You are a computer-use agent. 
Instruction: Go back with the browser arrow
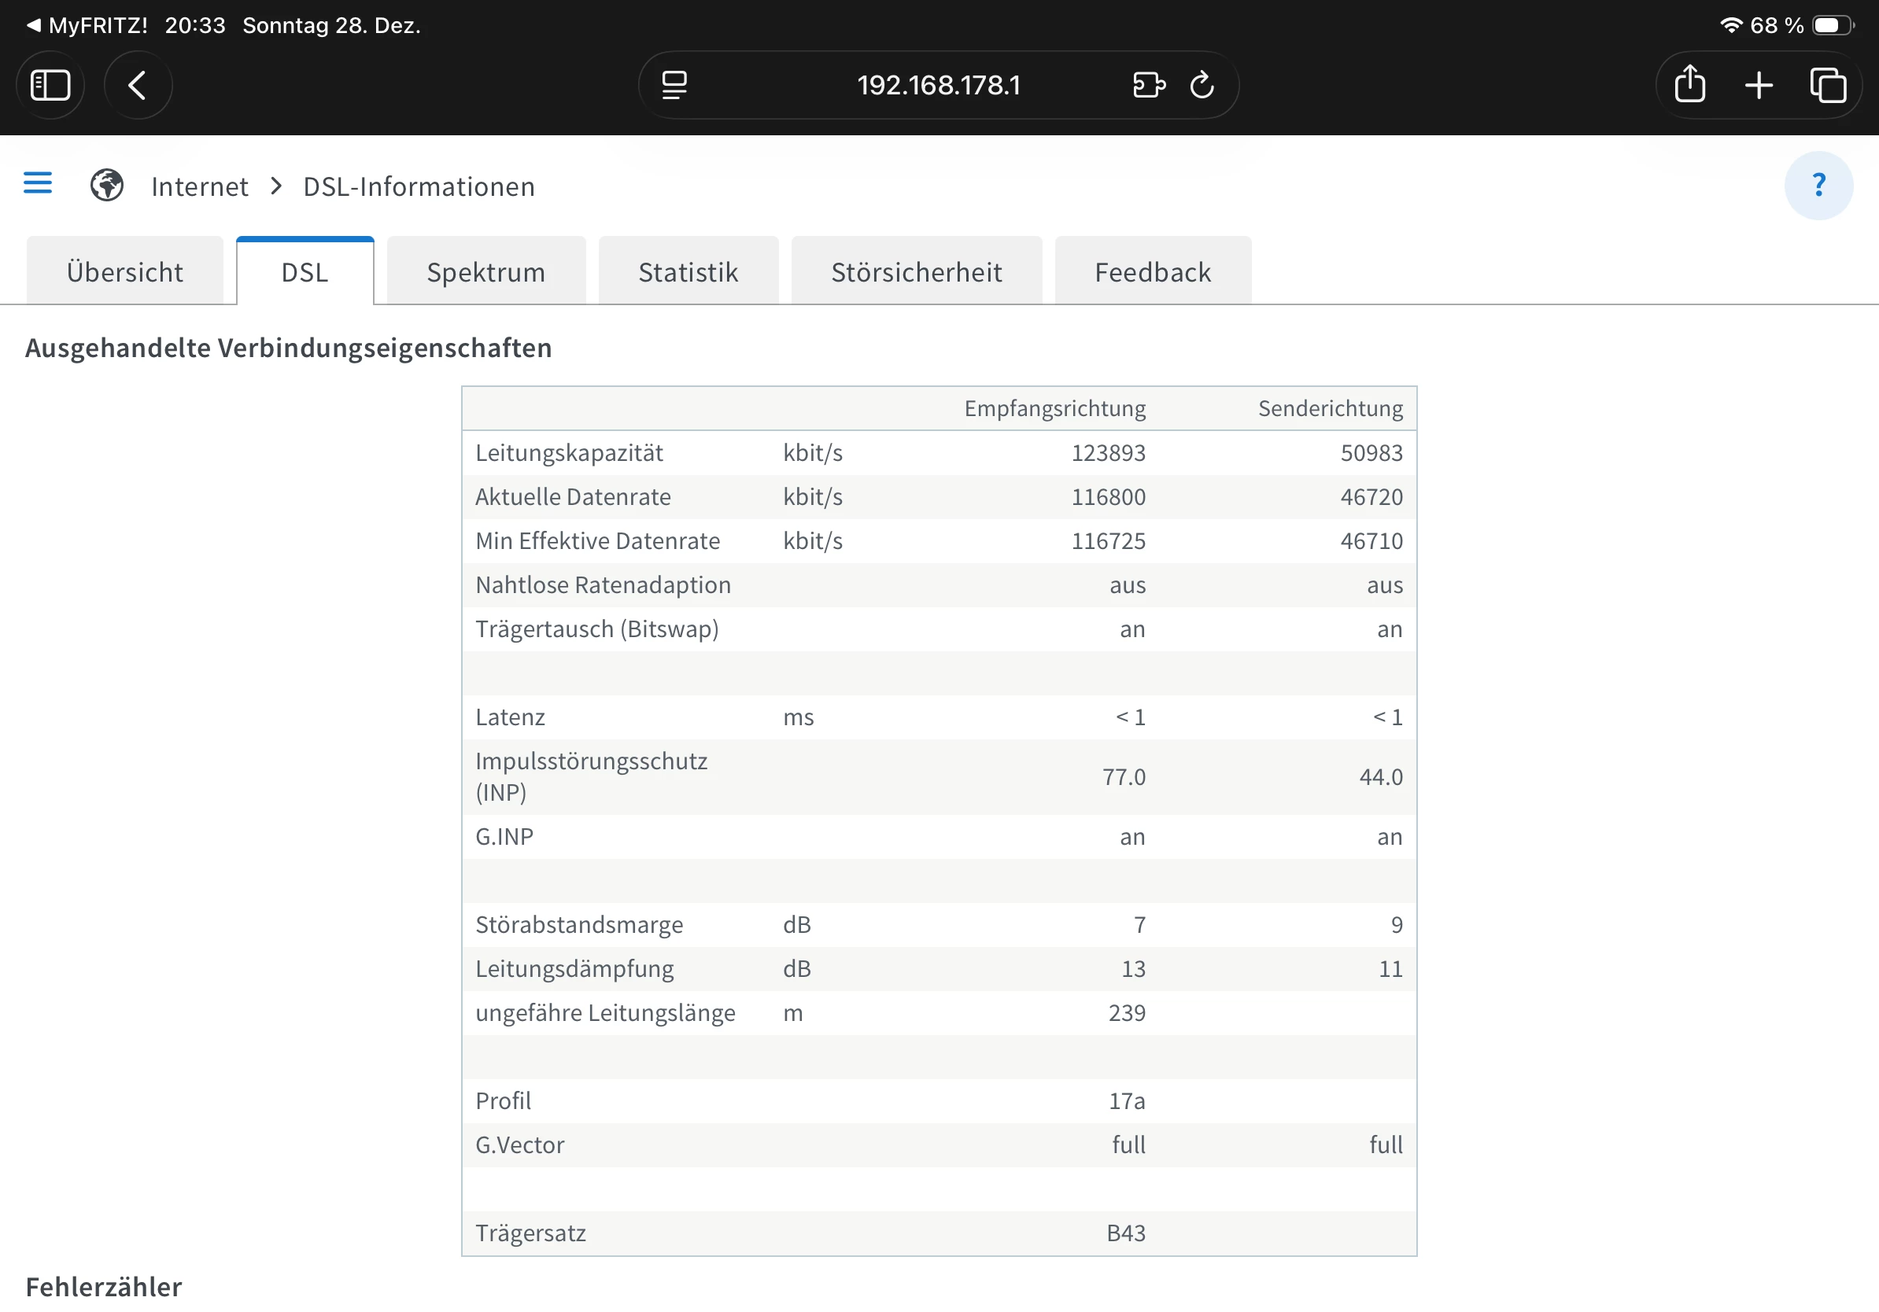coord(138,85)
